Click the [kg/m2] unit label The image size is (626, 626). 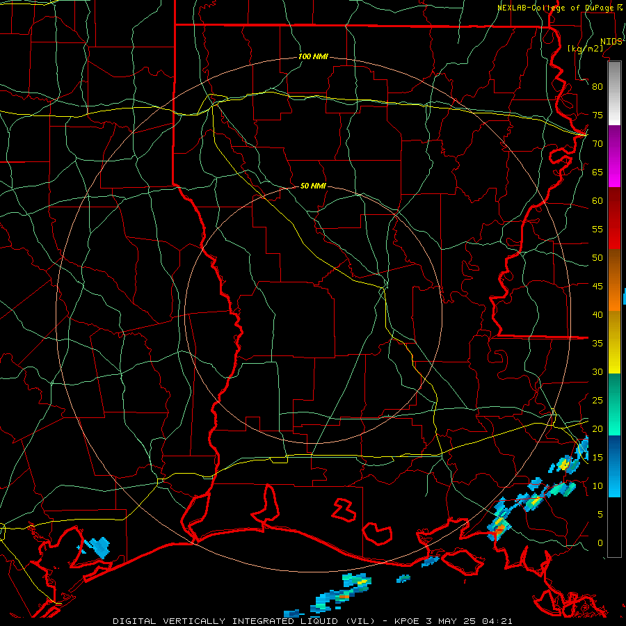(585, 49)
